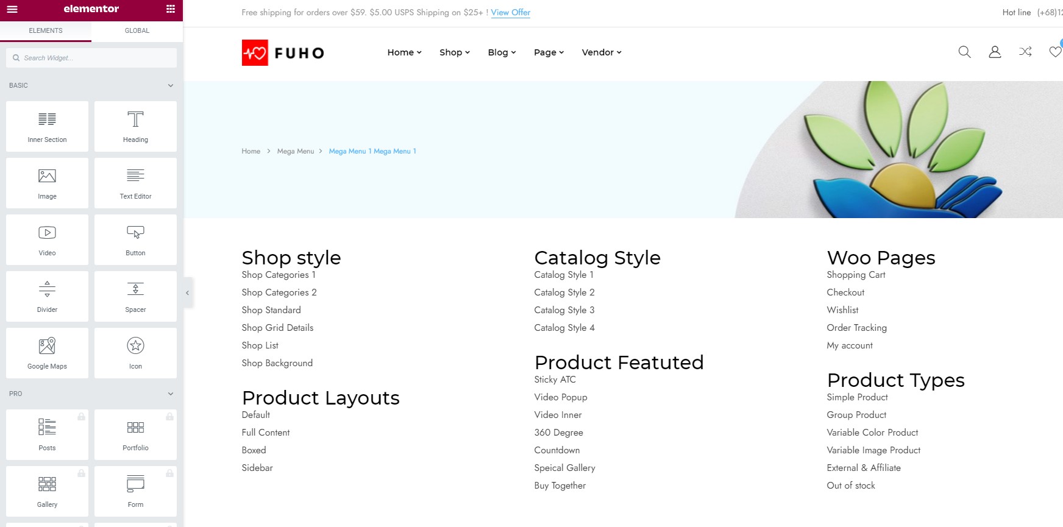Screen dimensions: 1063x527
Task: Collapse the BASIC widgets category
Action: (171, 85)
